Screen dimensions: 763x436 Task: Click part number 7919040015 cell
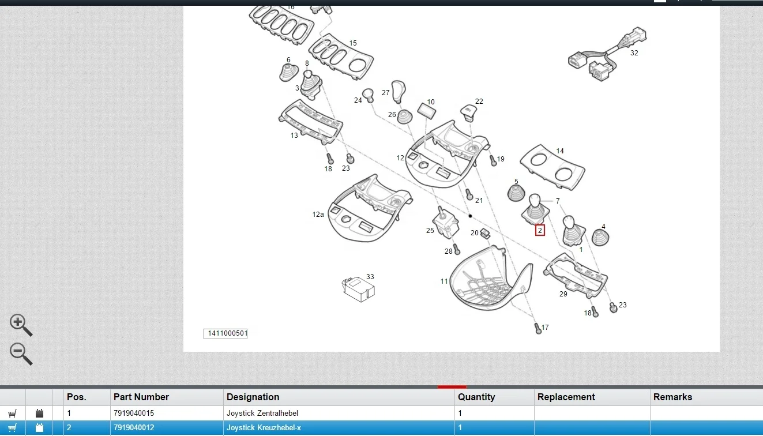134,413
